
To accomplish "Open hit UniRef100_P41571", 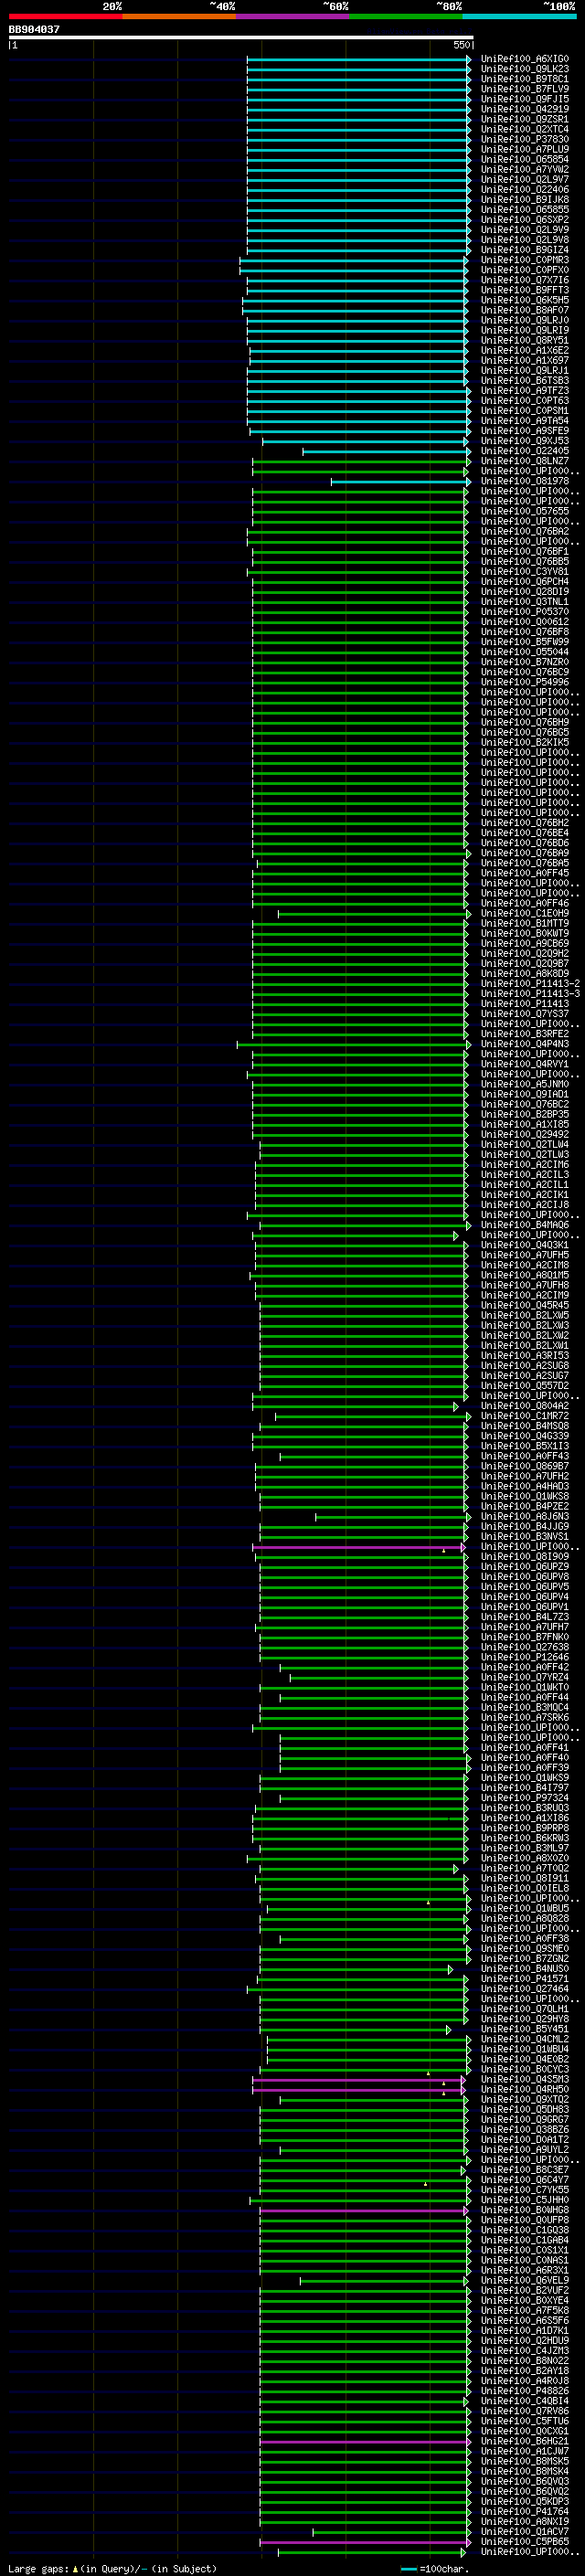I will pyautogui.click(x=525, y=1979).
